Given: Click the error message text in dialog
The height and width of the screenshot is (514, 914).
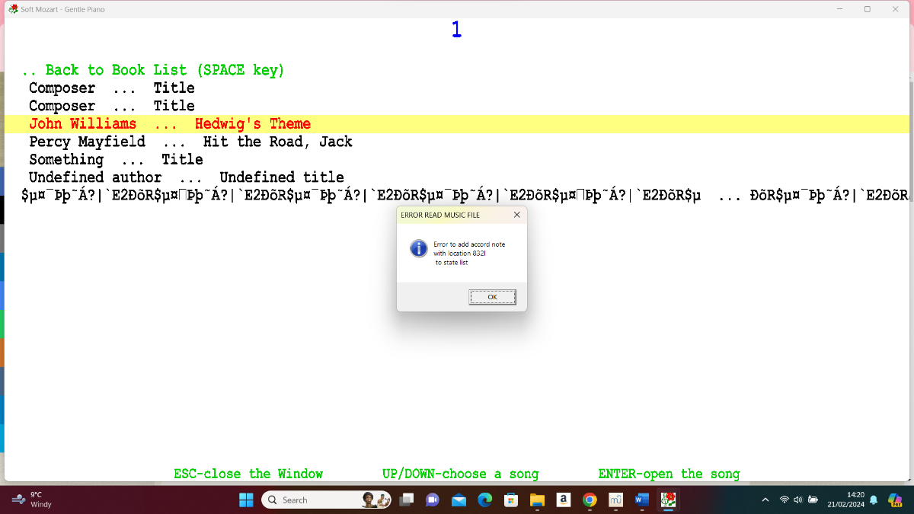Looking at the screenshot, I should tap(469, 253).
